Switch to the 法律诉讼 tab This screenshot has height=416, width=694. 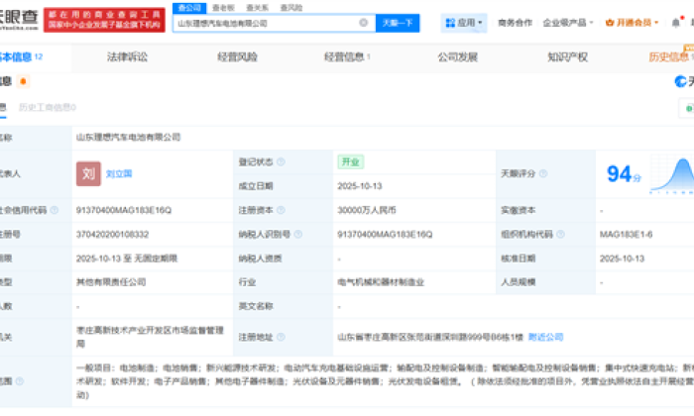(x=127, y=56)
